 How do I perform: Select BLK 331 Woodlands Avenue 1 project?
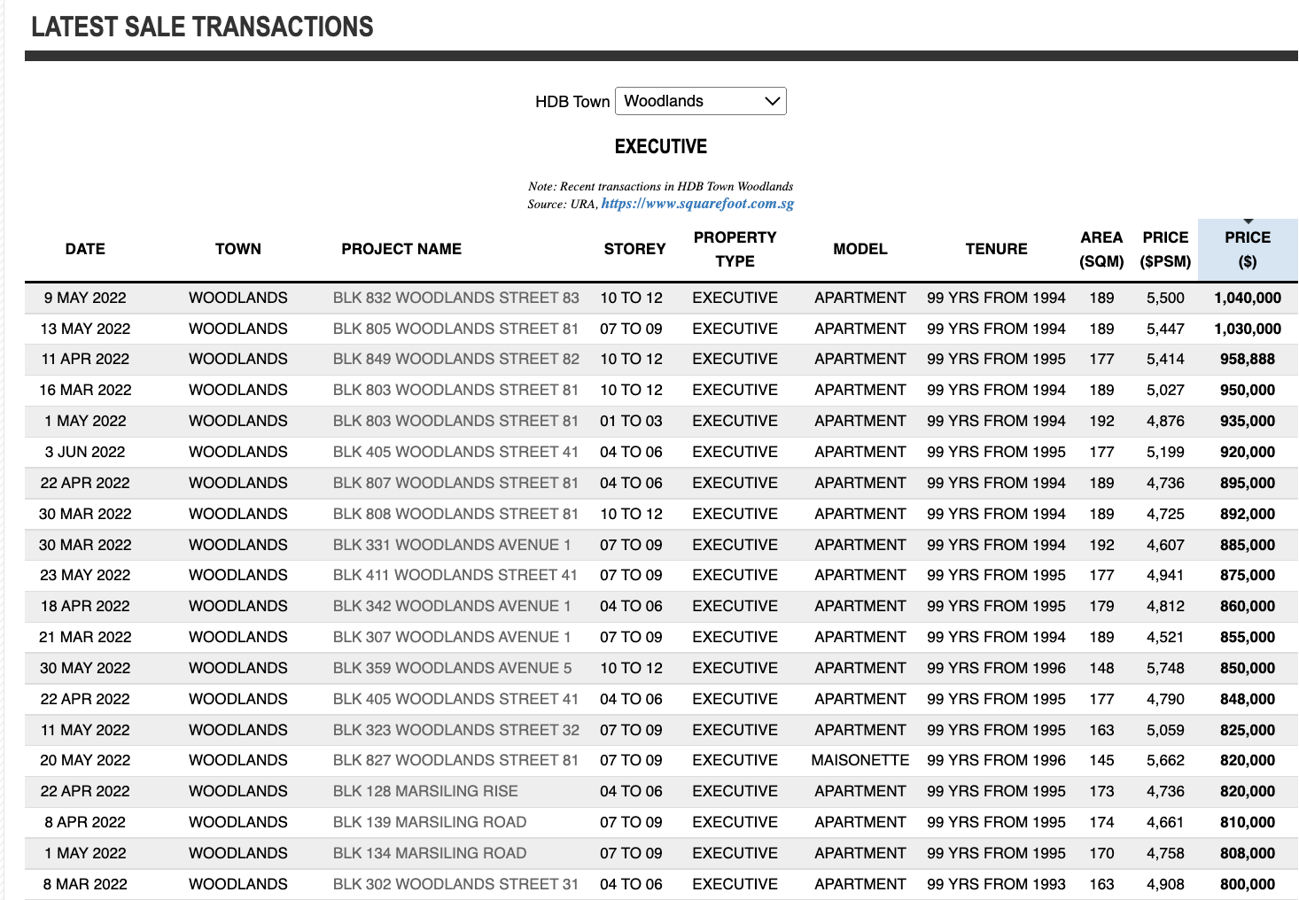(x=452, y=545)
